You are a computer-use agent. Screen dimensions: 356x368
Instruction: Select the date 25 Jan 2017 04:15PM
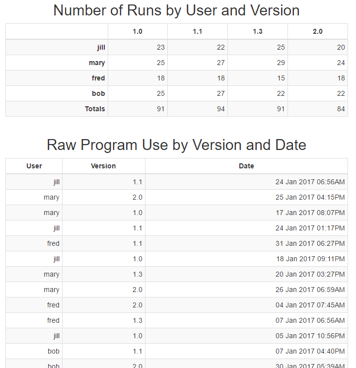point(310,197)
